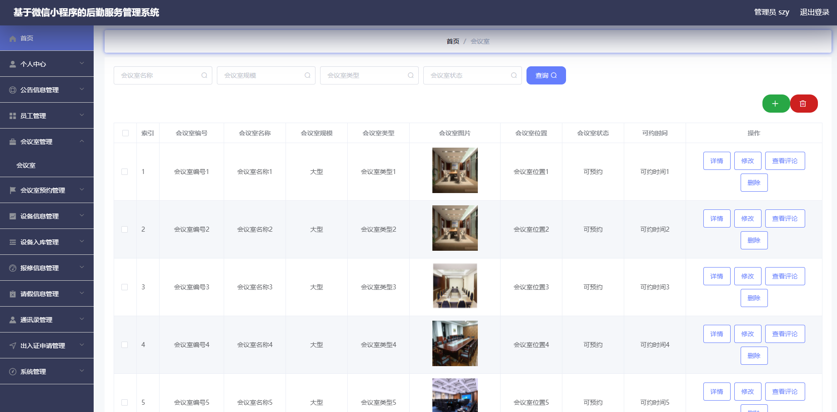Click the 会议室规模 search input

point(266,75)
